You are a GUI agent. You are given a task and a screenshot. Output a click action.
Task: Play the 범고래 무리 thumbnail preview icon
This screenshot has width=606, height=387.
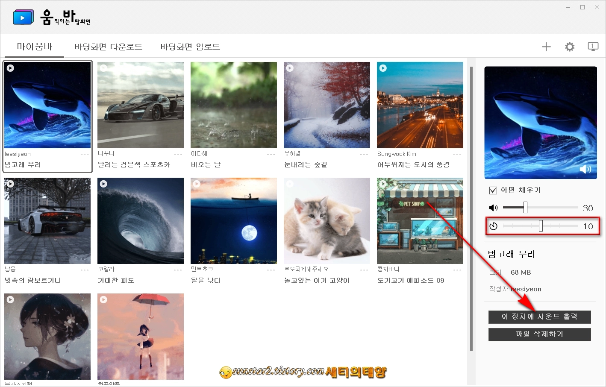pyautogui.click(x=11, y=68)
